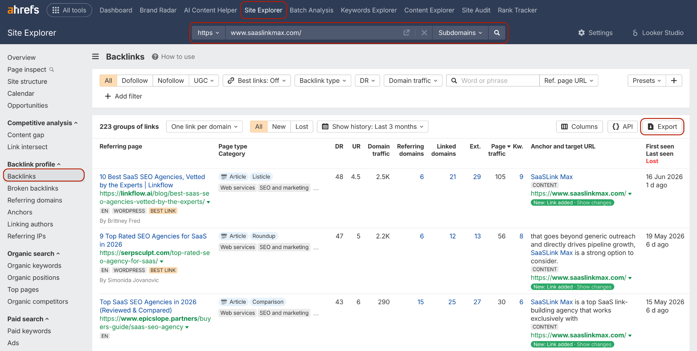Image resolution: width=697 pixels, height=351 pixels.
Task: Open Domain traffic filter dropdown
Action: [x=413, y=81]
